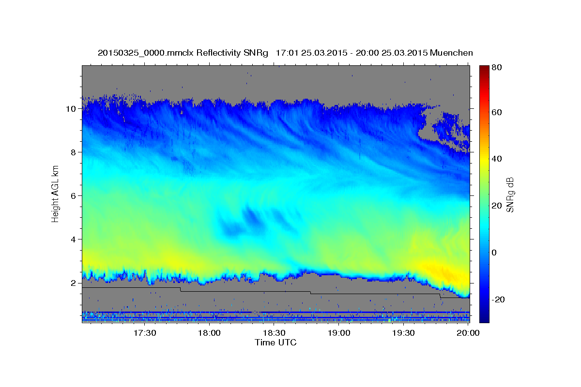The height and width of the screenshot is (387, 581).
Task: Click the colorbar value 0
Action: pyautogui.click(x=494, y=253)
